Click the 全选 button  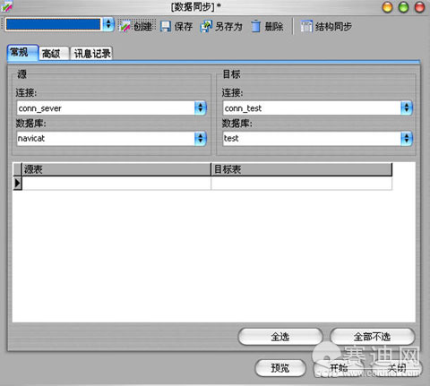(x=280, y=337)
